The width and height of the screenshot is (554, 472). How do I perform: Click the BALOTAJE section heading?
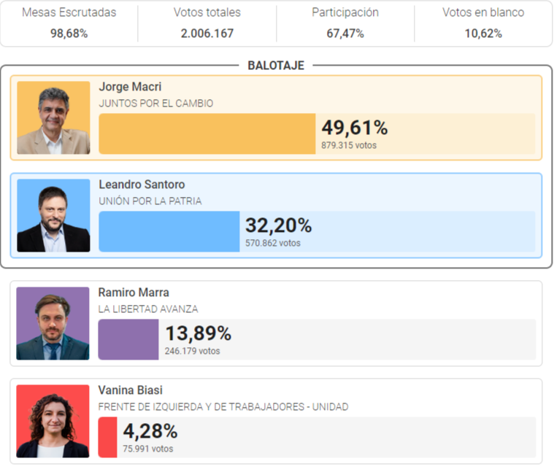click(276, 66)
